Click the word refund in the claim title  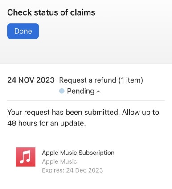(x=105, y=80)
